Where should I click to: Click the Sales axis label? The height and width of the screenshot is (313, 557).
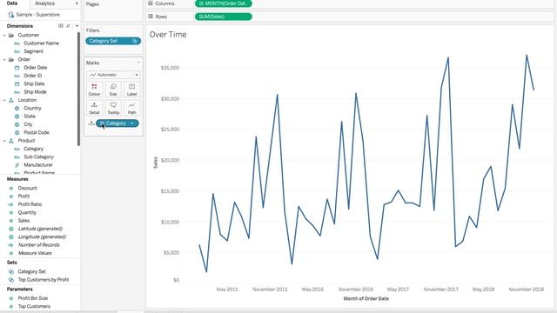pyautogui.click(x=155, y=163)
